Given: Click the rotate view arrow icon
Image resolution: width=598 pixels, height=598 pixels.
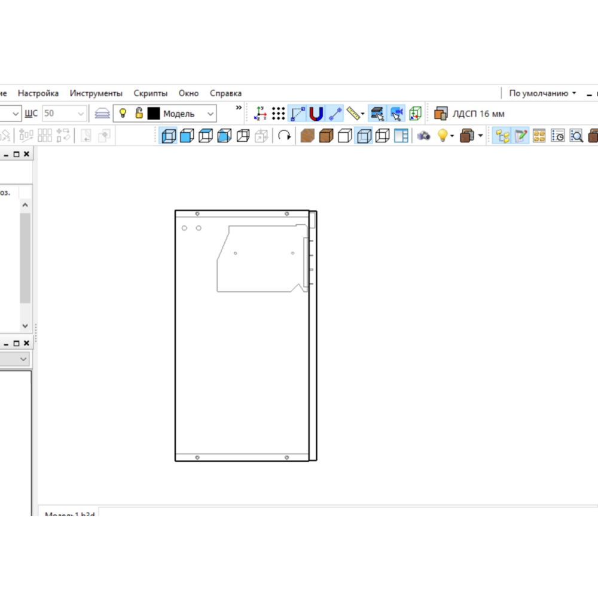Looking at the screenshot, I should click(284, 136).
